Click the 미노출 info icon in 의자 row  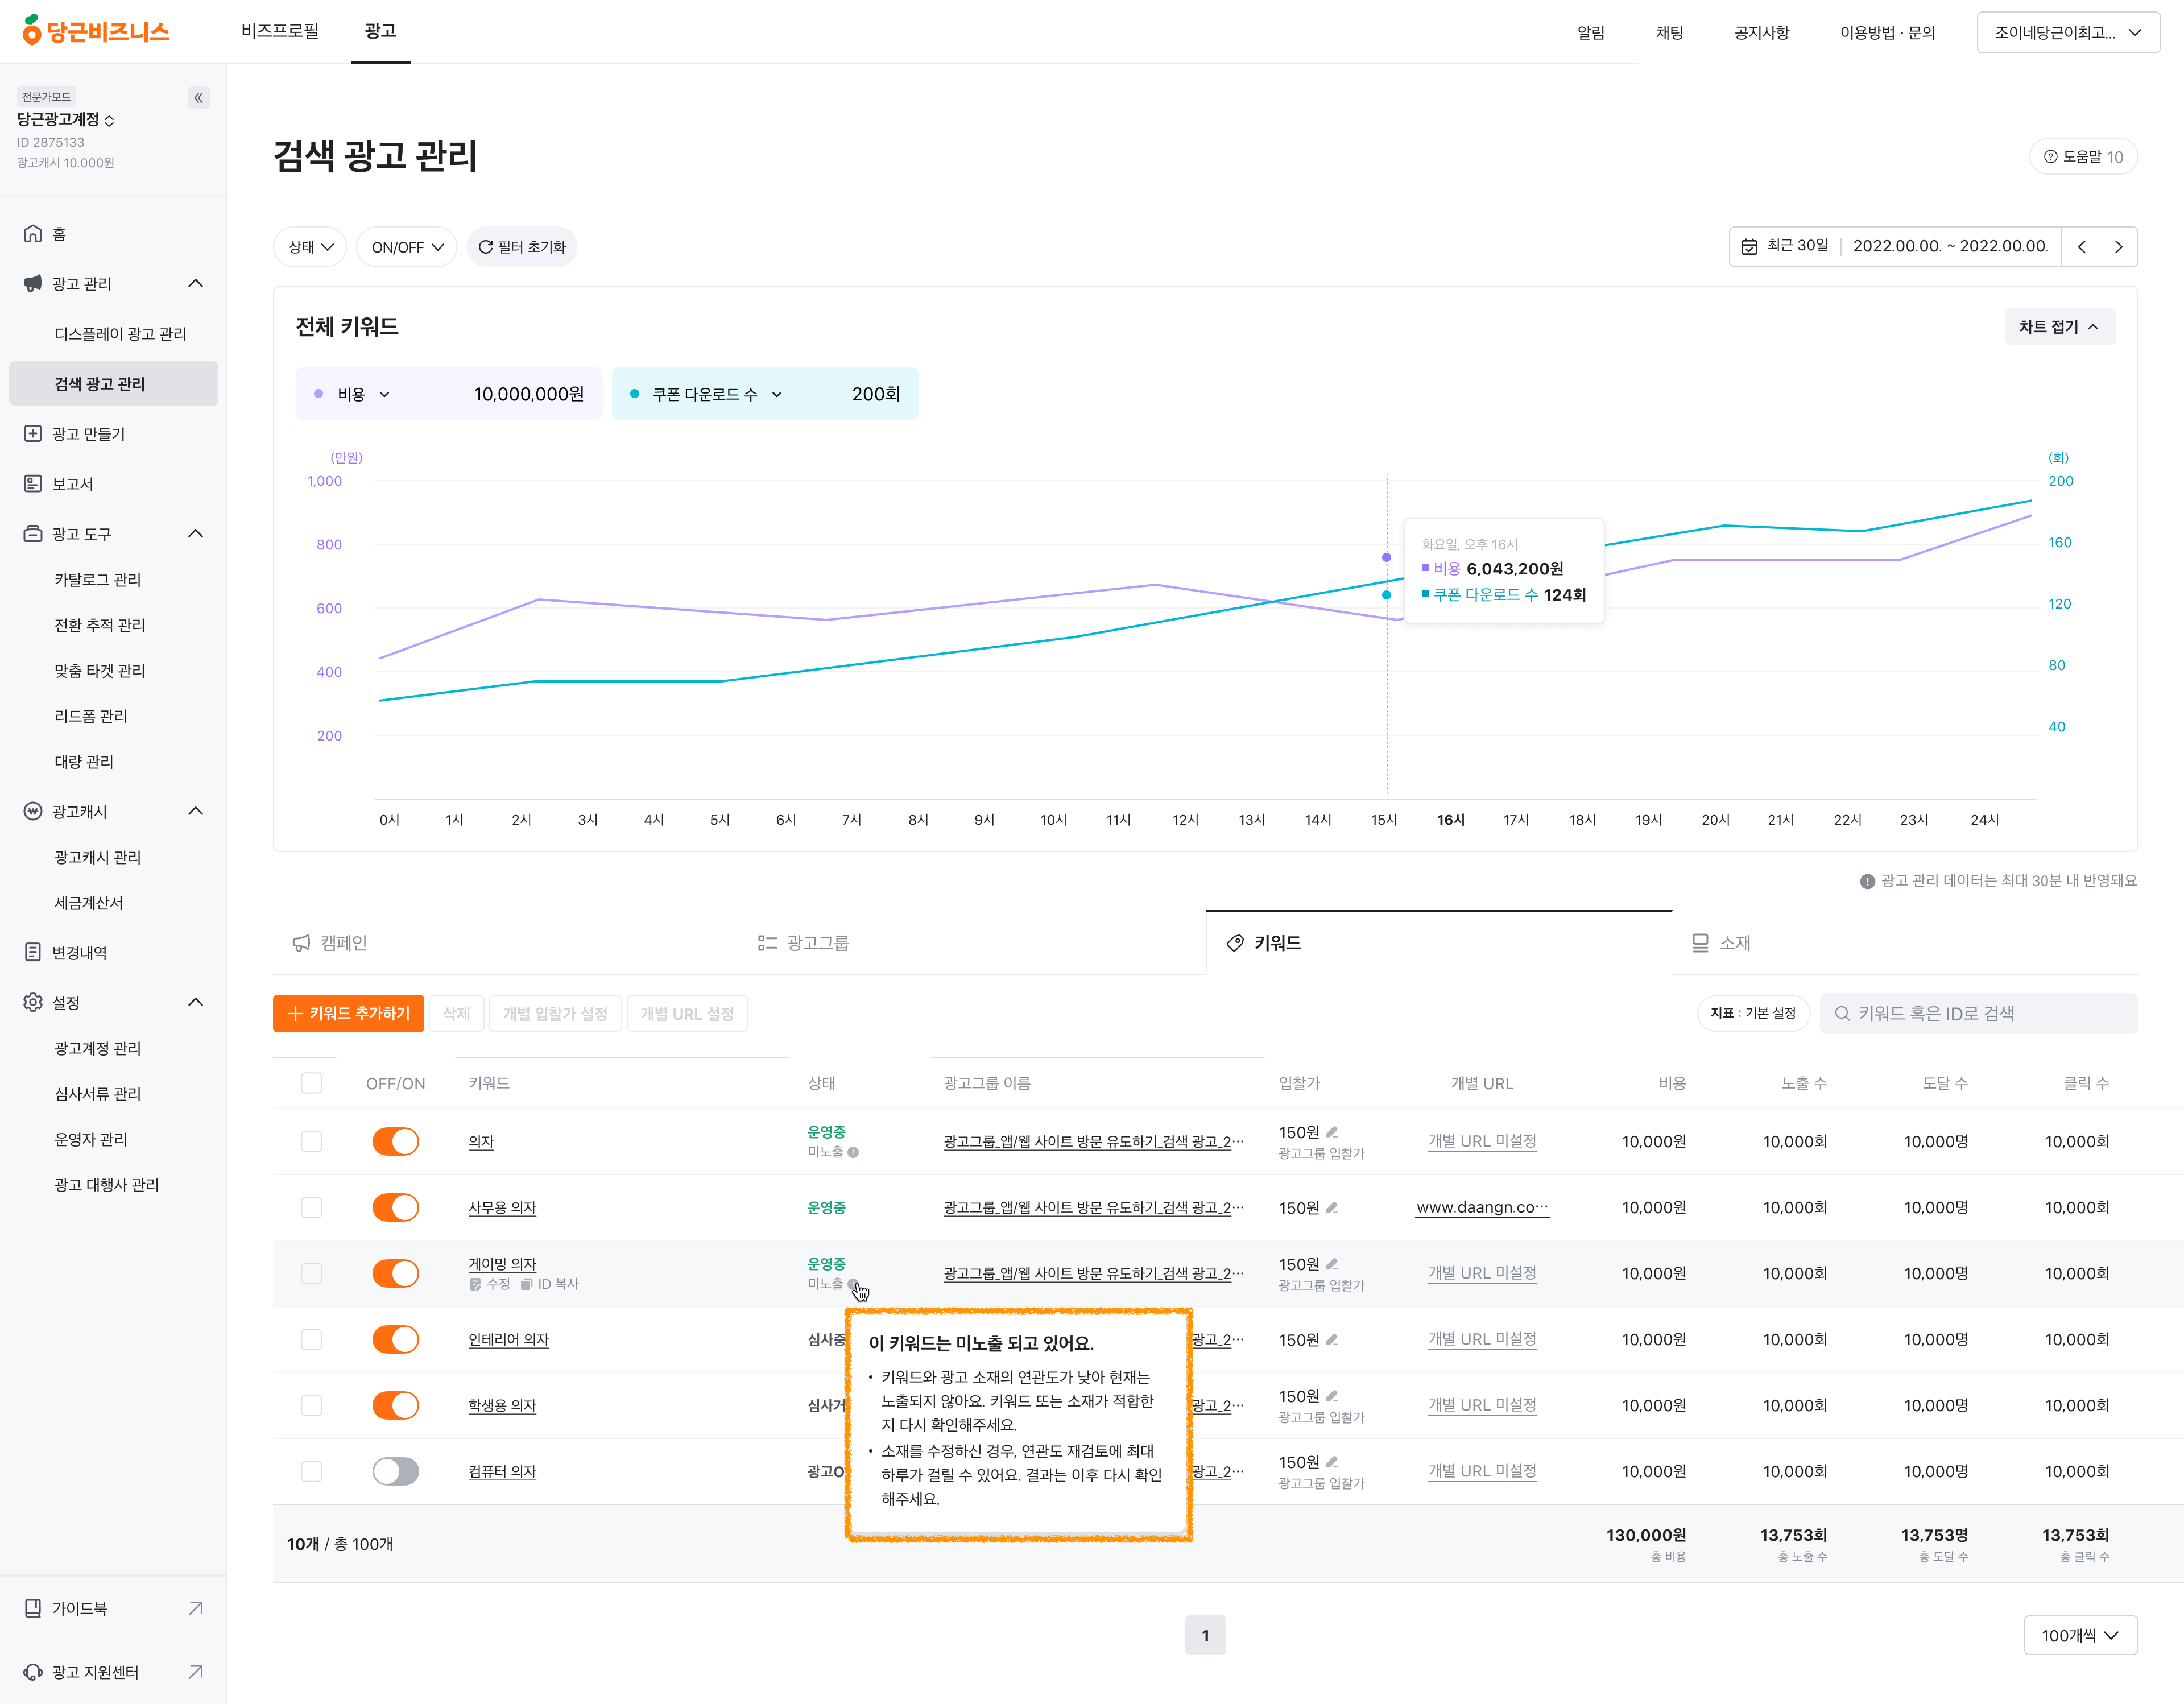pos(853,1152)
